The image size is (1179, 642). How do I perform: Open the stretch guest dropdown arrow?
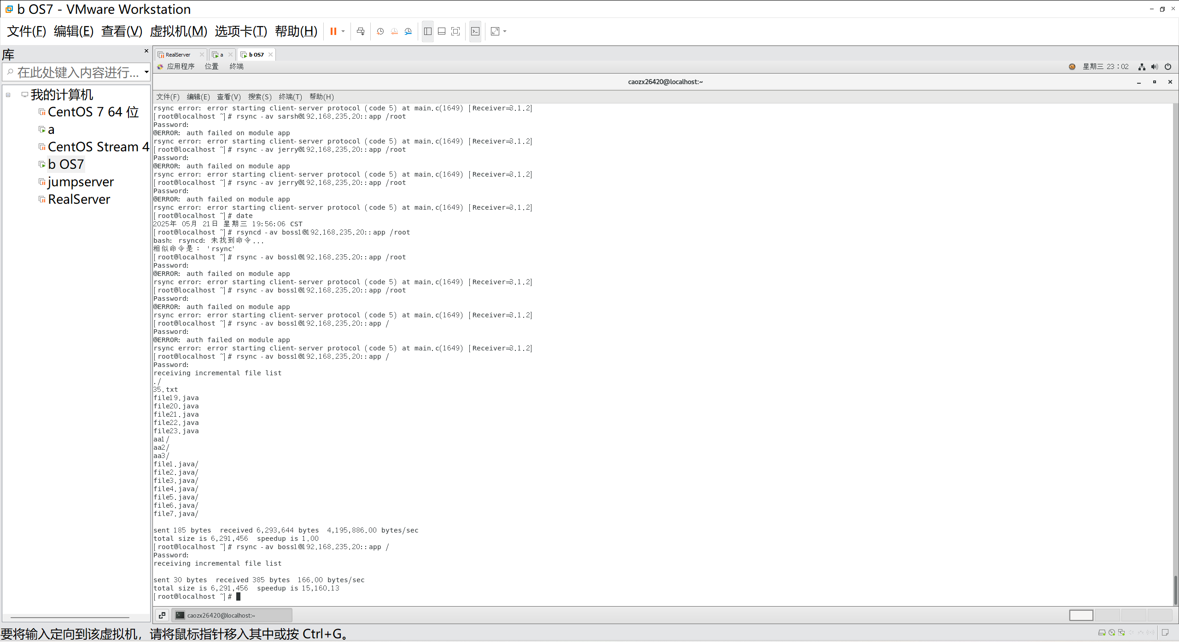pos(505,31)
